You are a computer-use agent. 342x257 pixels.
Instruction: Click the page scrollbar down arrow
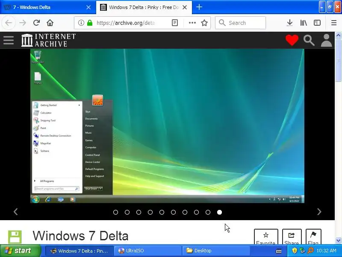tap(338, 240)
